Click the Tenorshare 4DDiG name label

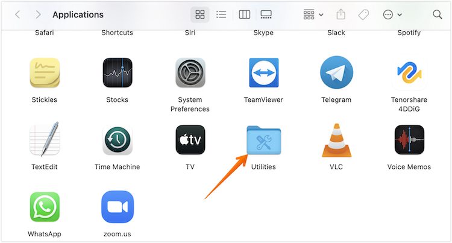(x=409, y=104)
